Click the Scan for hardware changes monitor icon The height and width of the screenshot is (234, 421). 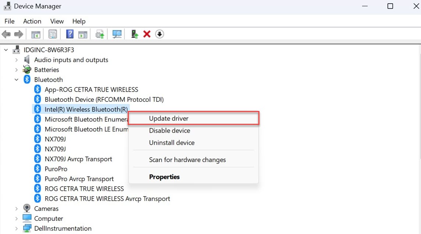click(117, 34)
